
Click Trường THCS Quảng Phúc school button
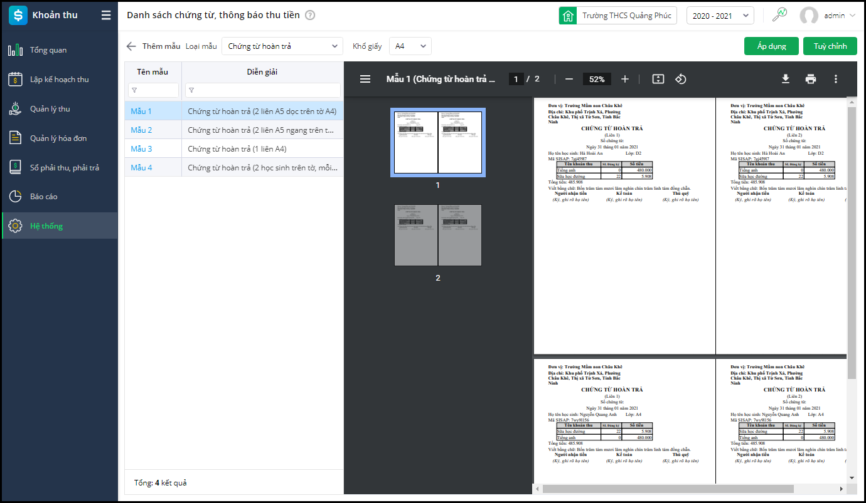click(x=617, y=16)
